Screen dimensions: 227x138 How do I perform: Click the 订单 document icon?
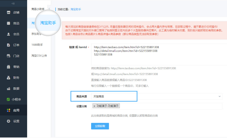point(8,45)
